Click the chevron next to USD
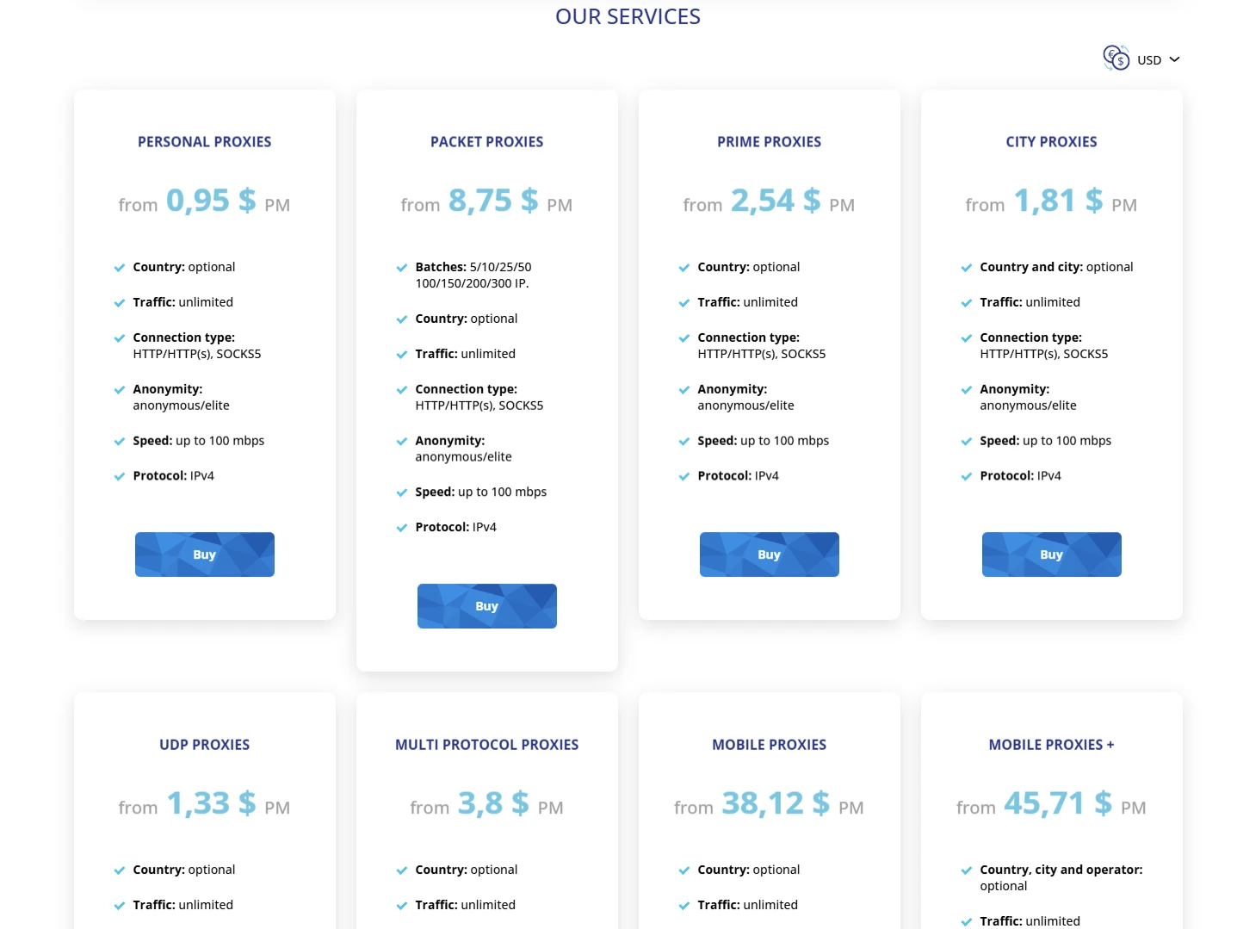 [x=1174, y=59]
